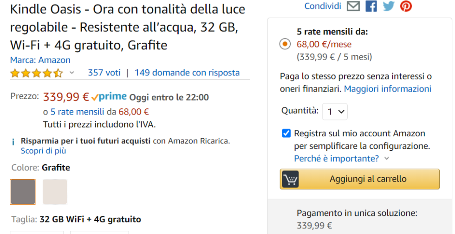Click the star rating icons
455x234 pixels.
pos(36,73)
